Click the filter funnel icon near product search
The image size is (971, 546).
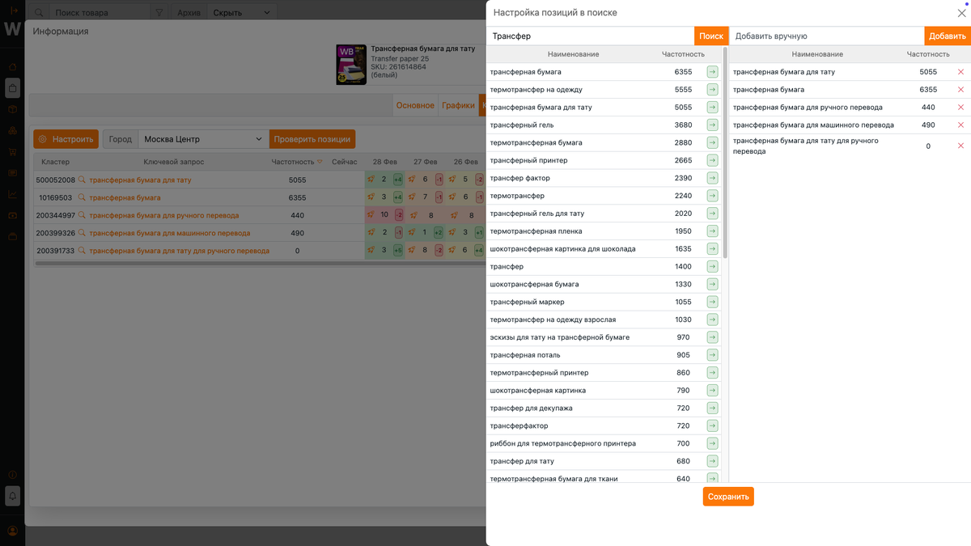click(x=159, y=13)
